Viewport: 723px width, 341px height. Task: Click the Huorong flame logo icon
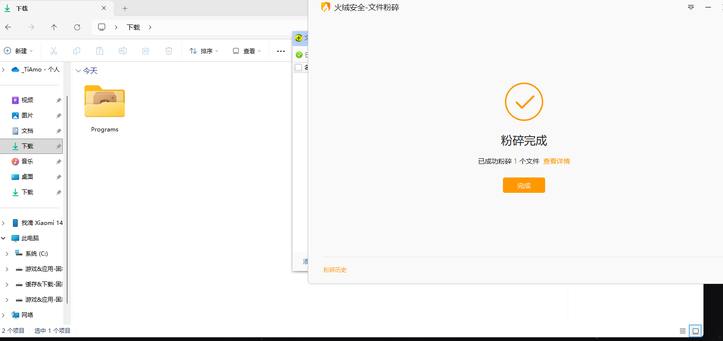coord(326,7)
